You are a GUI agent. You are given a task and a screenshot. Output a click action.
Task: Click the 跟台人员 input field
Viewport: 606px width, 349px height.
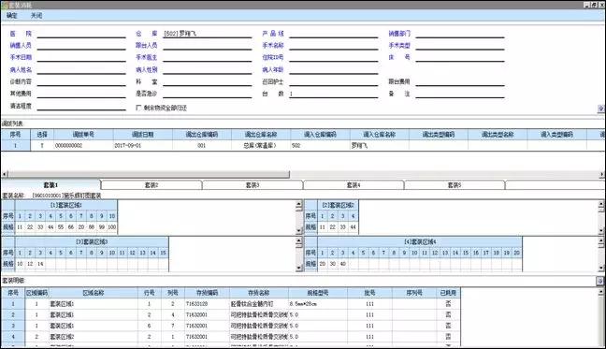(x=208, y=45)
